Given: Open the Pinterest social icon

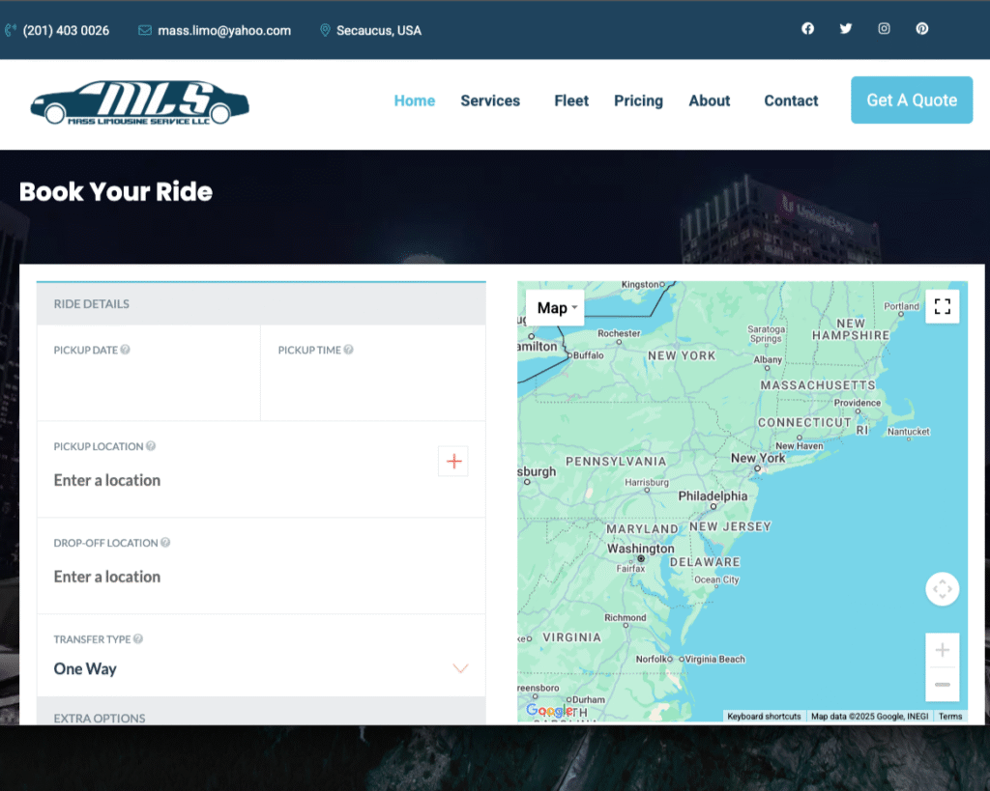Looking at the screenshot, I should pos(922,29).
